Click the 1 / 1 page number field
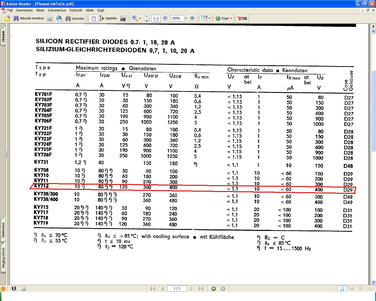The height and width of the screenshot is (301, 376). click(x=177, y=289)
